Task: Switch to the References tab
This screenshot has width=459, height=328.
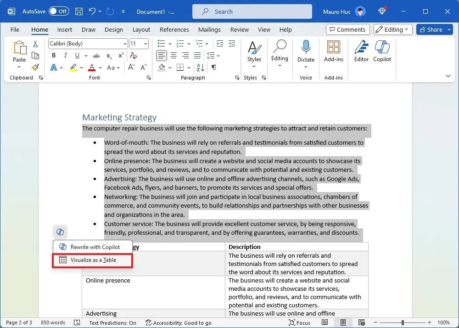Action: pos(174,29)
